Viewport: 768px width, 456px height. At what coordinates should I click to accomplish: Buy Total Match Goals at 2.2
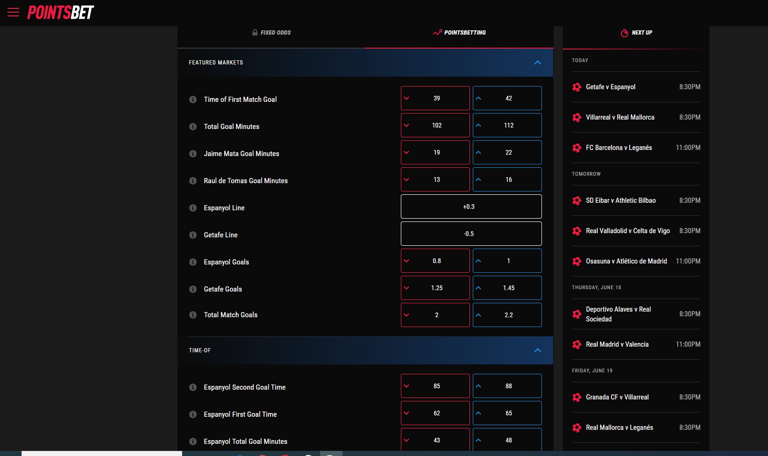pos(507,315)
